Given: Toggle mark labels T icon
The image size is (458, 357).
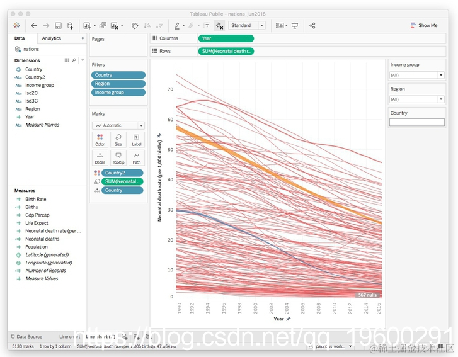Looking at the screenshot, I should [x=207, y=26].
